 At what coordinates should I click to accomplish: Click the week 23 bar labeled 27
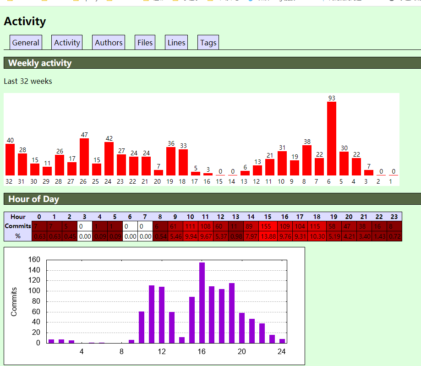121,165
